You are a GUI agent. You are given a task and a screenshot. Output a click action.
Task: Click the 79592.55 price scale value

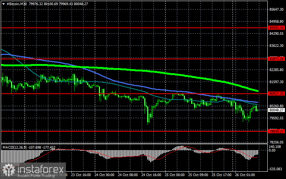276,118
